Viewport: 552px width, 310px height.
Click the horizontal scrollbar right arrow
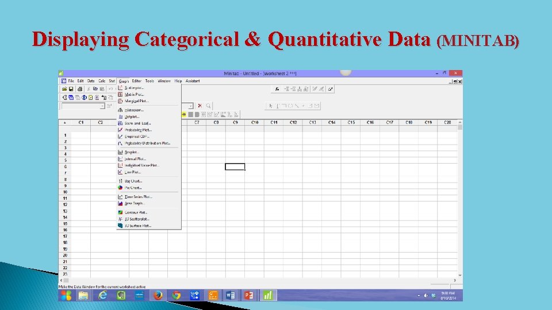pyautogui.click(x=454, y=280)
